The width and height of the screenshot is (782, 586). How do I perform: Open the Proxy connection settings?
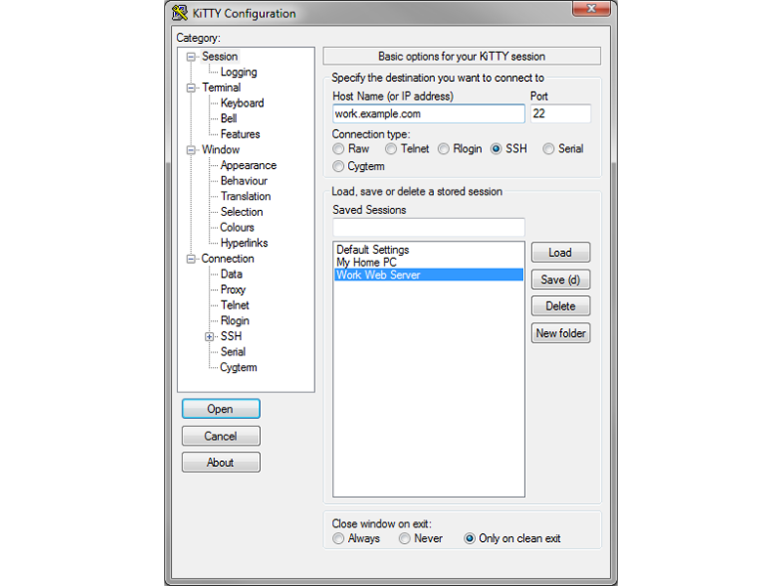tap(233, 290)
